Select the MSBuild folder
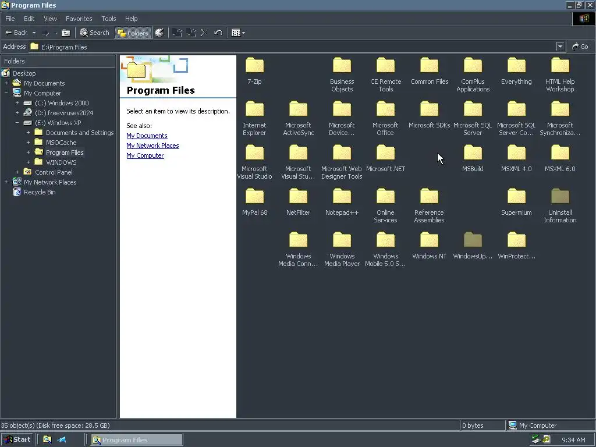Screen dimensions: 596x447 [x=473, y=158]
